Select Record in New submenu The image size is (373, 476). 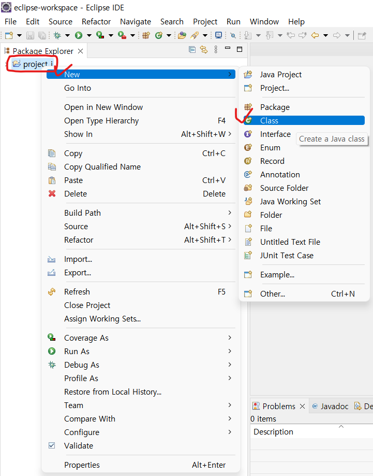tap(304, 161)
